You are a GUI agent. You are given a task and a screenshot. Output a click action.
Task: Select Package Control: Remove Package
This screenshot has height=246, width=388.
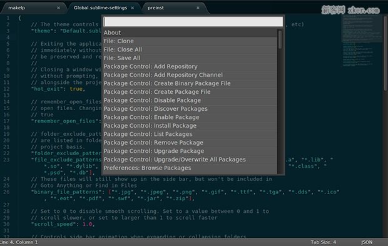pyautogui.click(x=190, y=143)
